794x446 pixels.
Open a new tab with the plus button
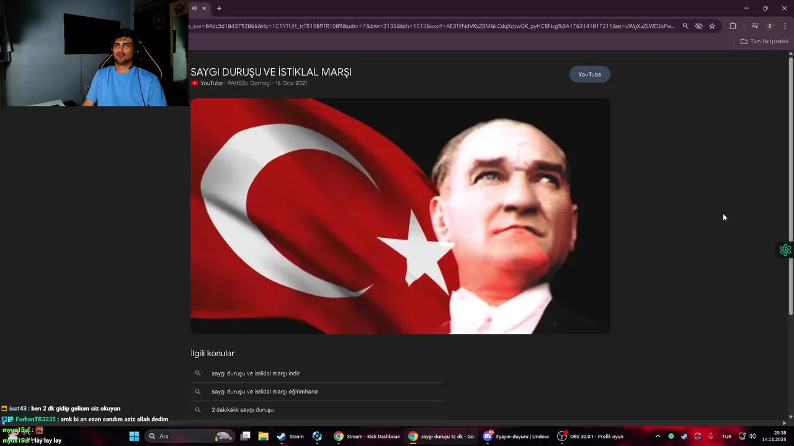(x=219, y=8)
